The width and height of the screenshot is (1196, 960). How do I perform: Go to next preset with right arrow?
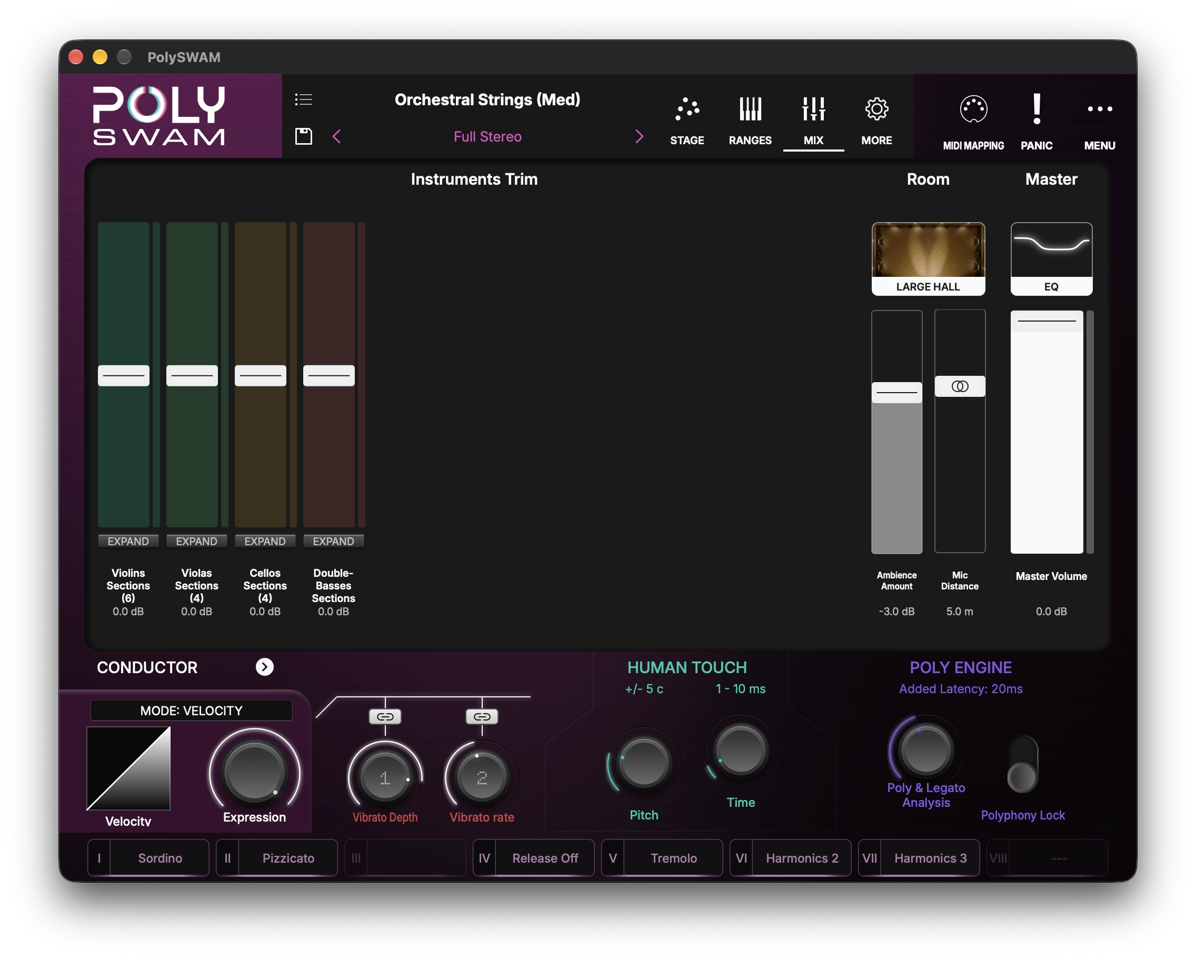tap(639, 136)
